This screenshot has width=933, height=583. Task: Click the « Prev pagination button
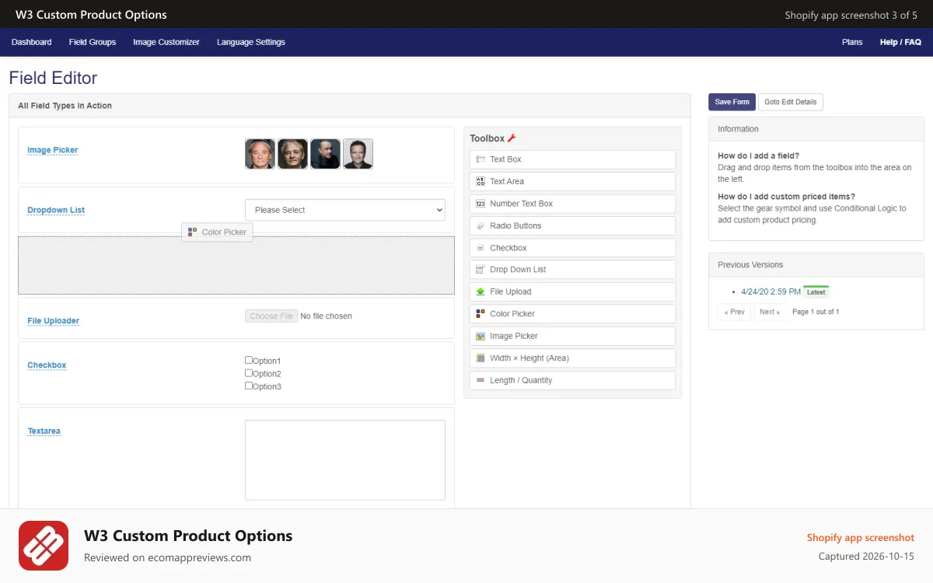[x=734, y=312]
